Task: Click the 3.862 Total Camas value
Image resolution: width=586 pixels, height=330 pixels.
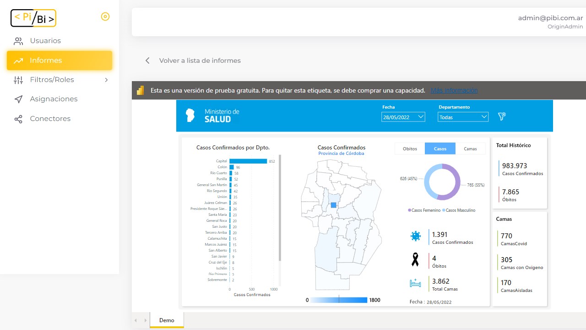Action: pyautogui.click(x=441, y=281)
